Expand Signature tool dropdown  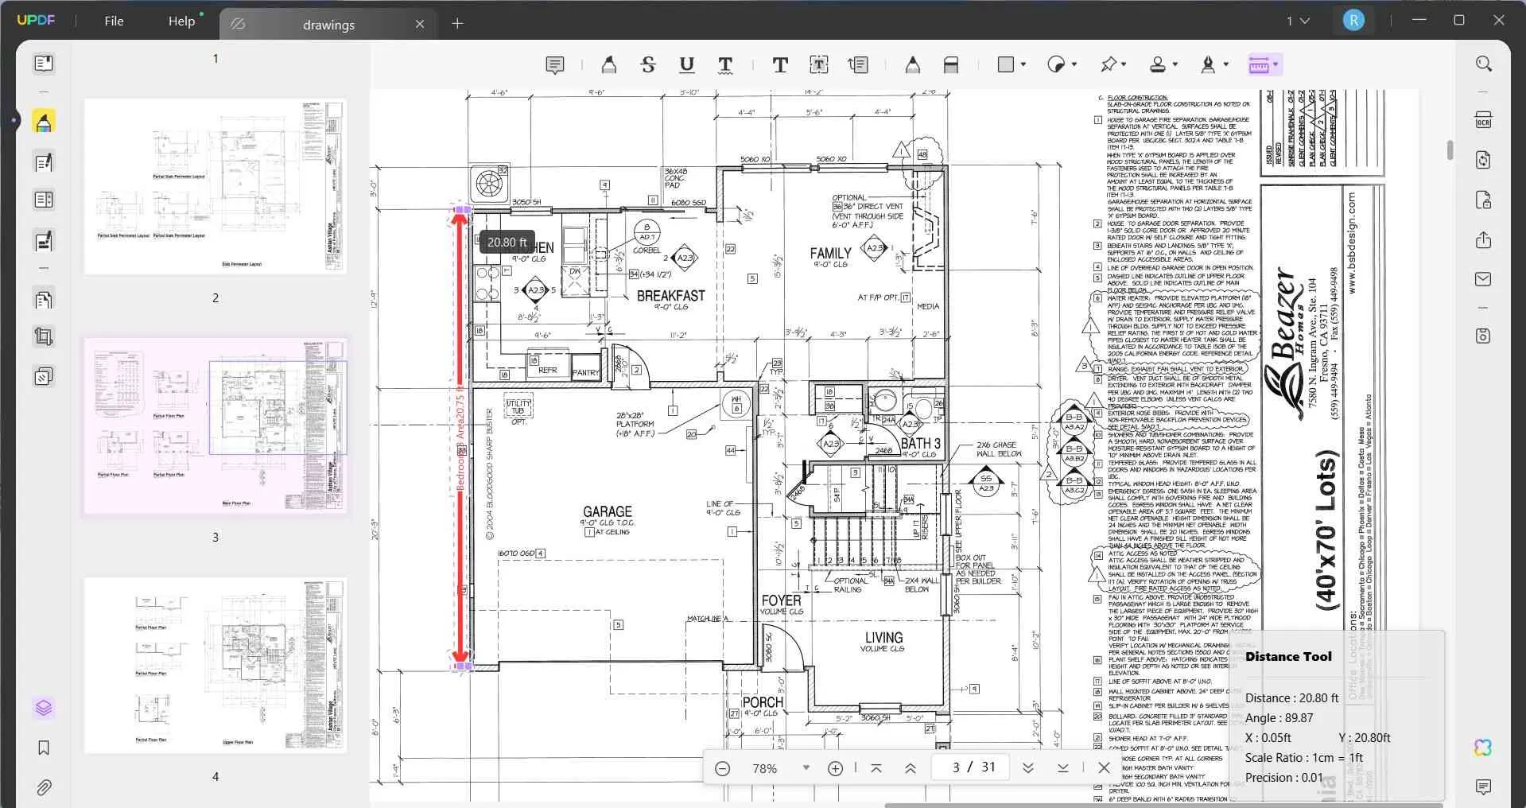[1226, 64]
